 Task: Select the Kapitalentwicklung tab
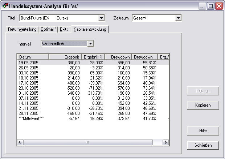[x=90, y=29]
